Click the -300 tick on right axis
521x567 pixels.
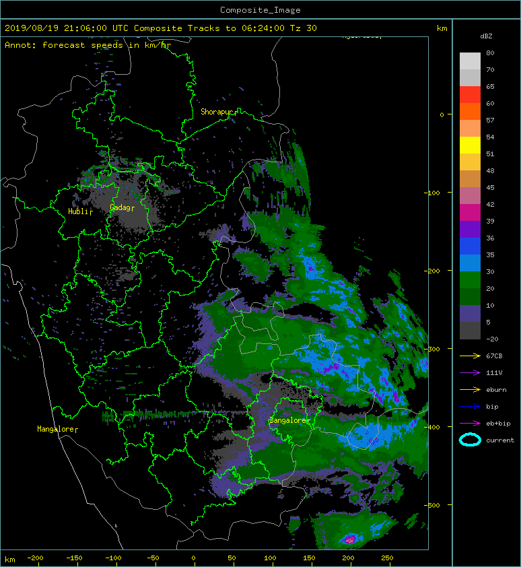click(x=432, y=349)
